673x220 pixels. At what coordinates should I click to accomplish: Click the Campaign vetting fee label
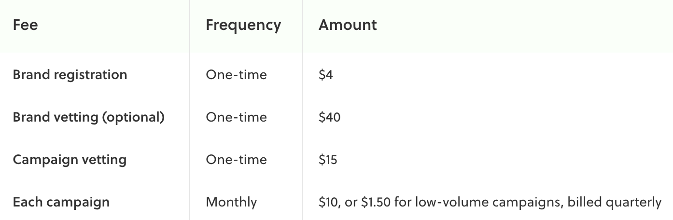(x=70, y=160)
